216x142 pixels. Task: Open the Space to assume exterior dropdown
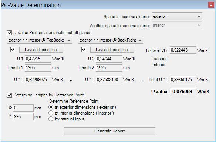(x=177, y=16)
